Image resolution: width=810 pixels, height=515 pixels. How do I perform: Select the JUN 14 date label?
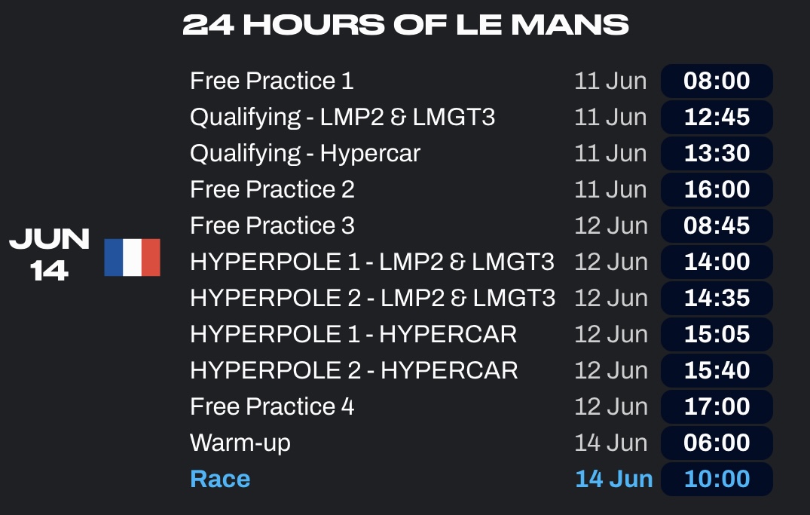(50, 254)
